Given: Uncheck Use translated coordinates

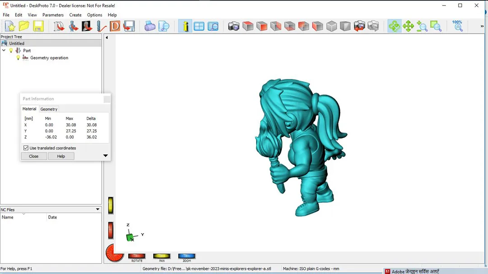Looking at the screenshot, I should point(26,148).
